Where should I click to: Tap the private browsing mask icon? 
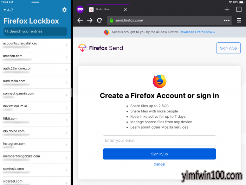80,9
